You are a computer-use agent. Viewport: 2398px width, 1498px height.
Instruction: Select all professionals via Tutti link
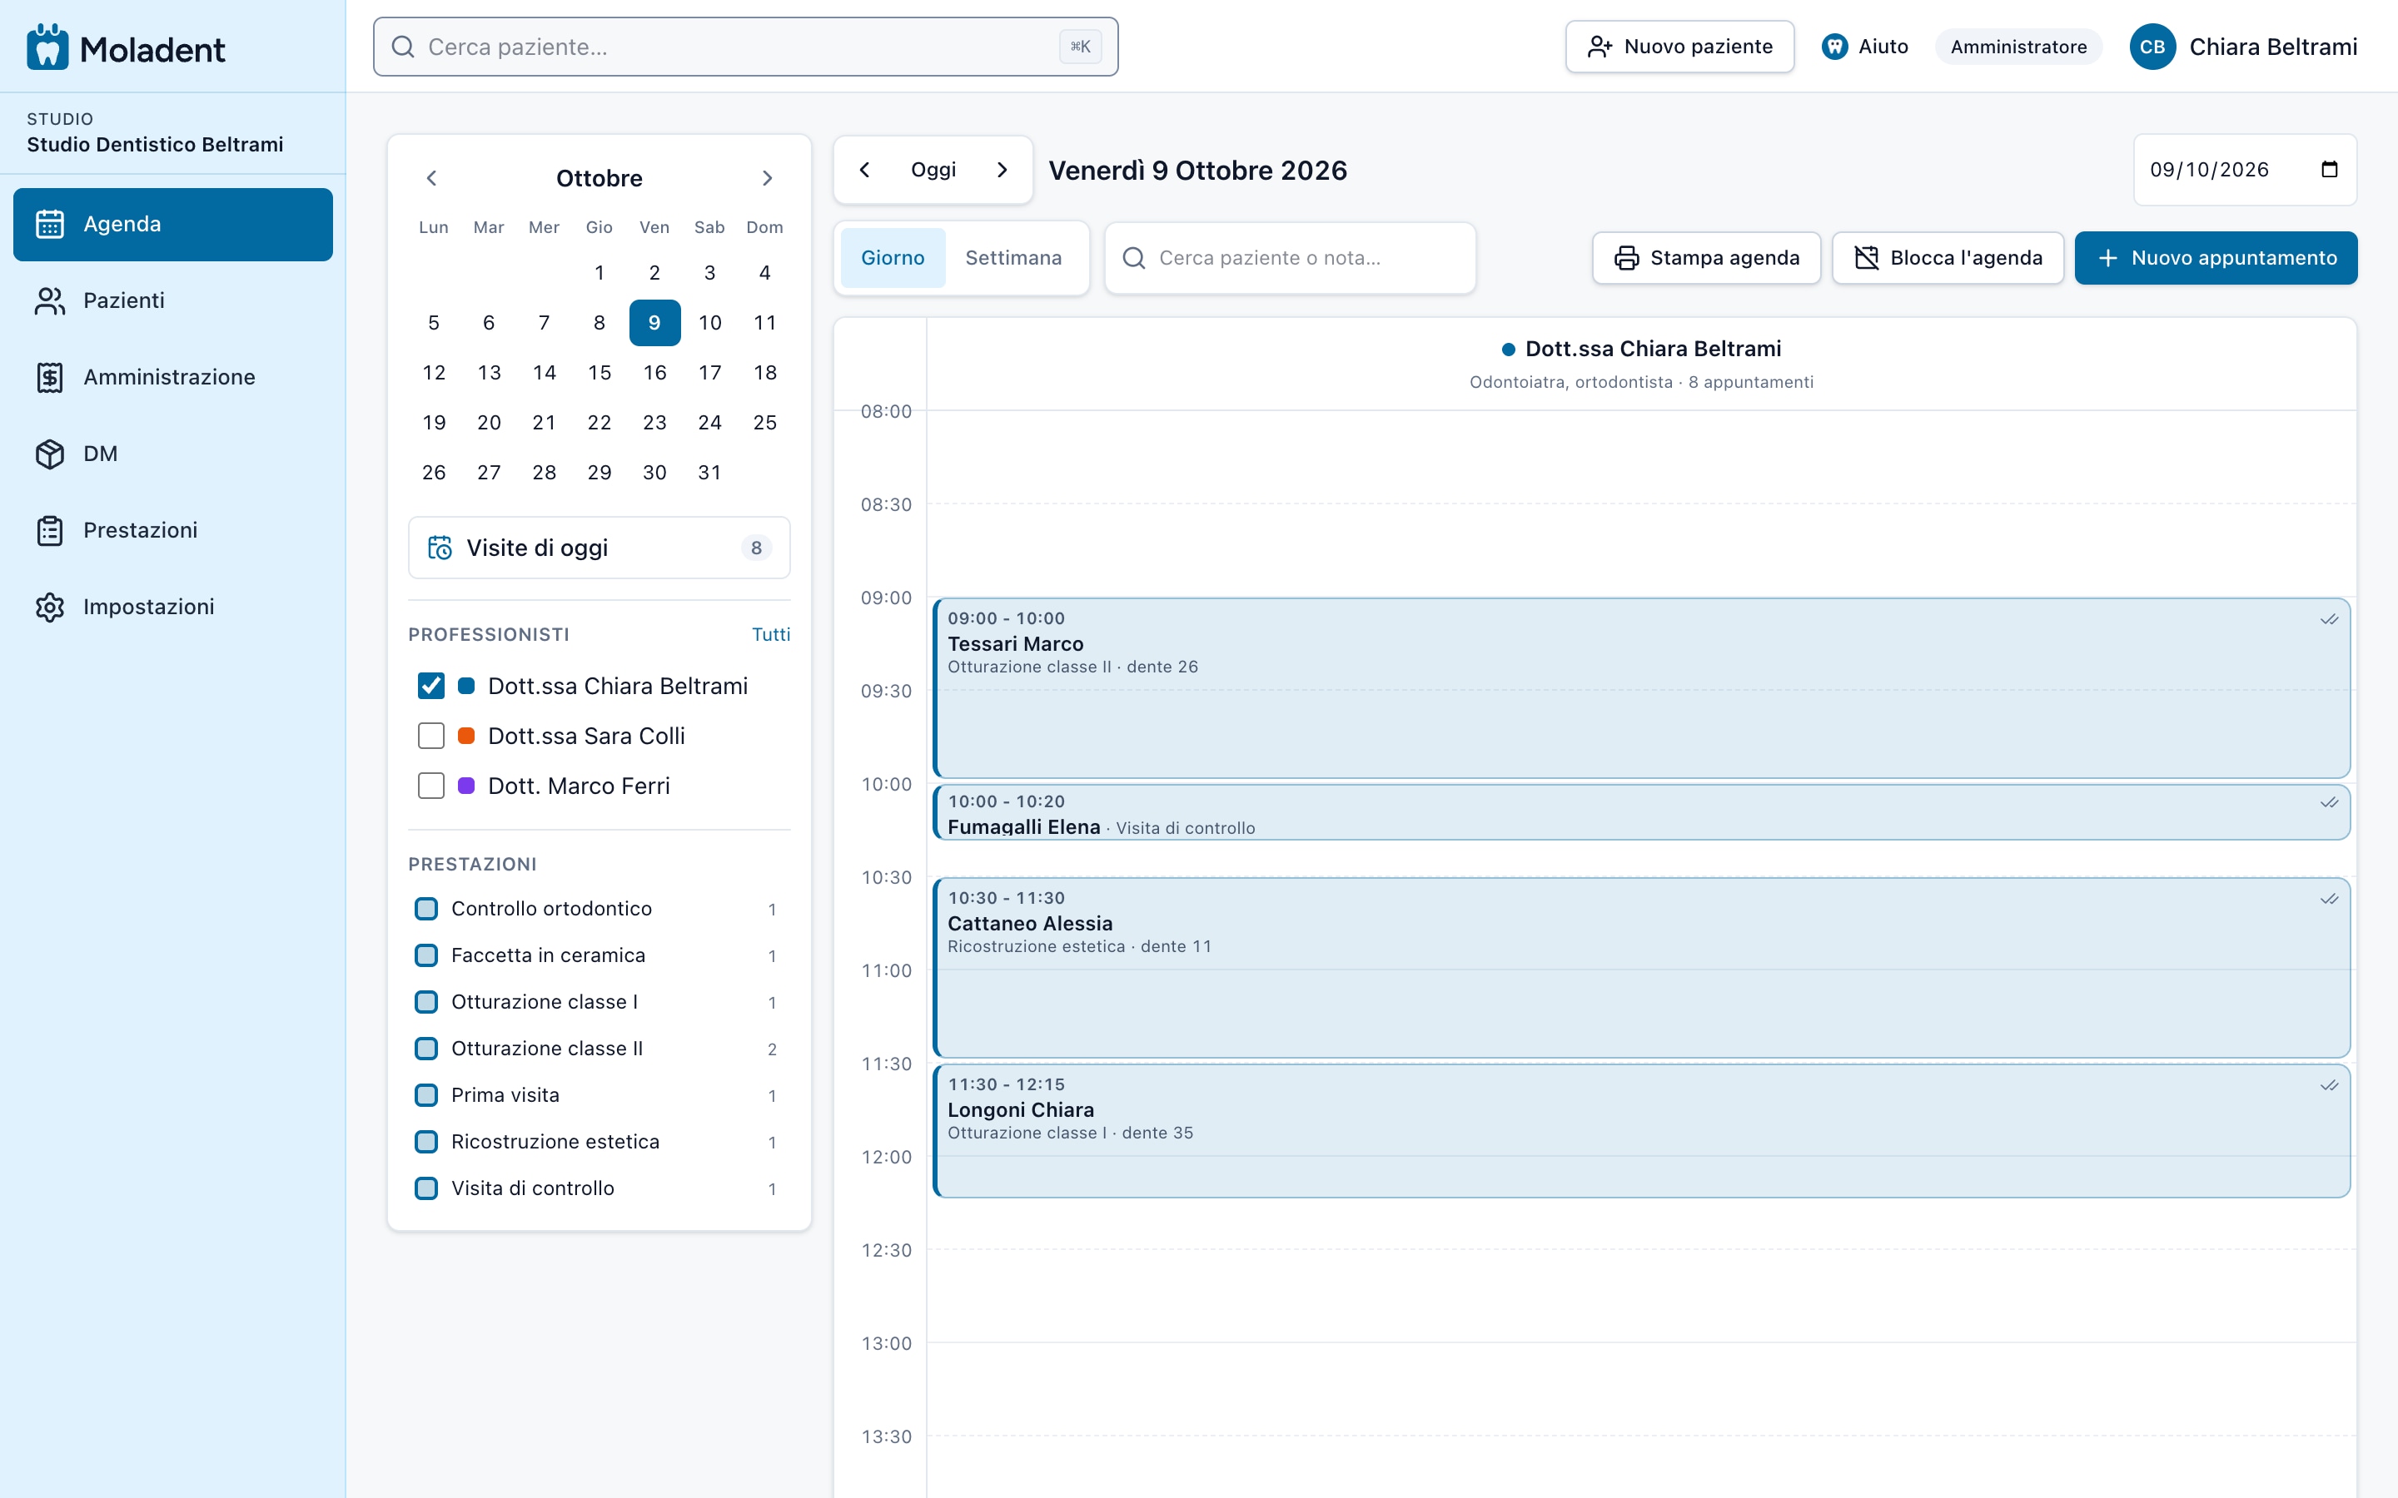coord(771,634)
